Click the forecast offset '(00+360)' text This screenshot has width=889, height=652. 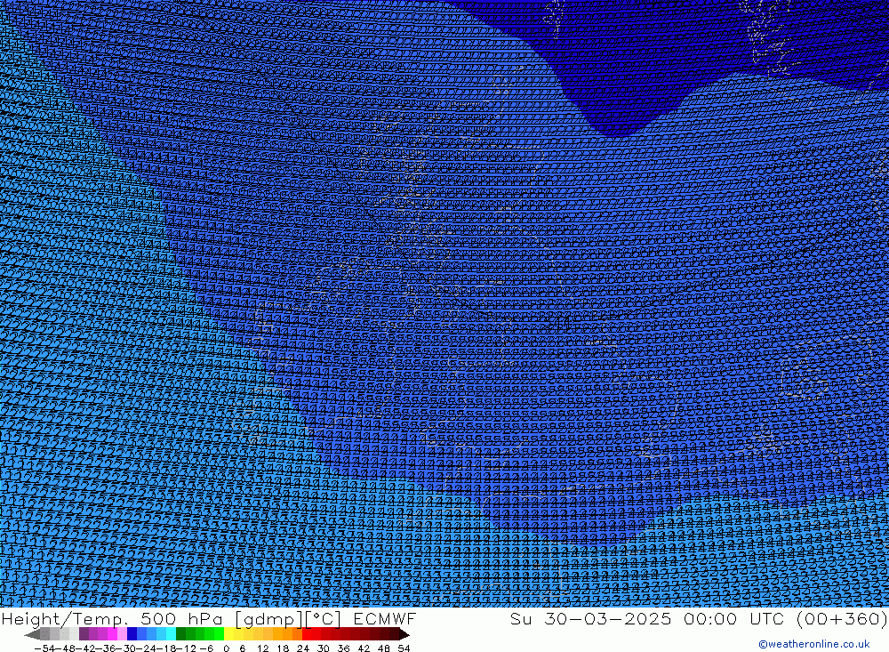pos(842,618)
